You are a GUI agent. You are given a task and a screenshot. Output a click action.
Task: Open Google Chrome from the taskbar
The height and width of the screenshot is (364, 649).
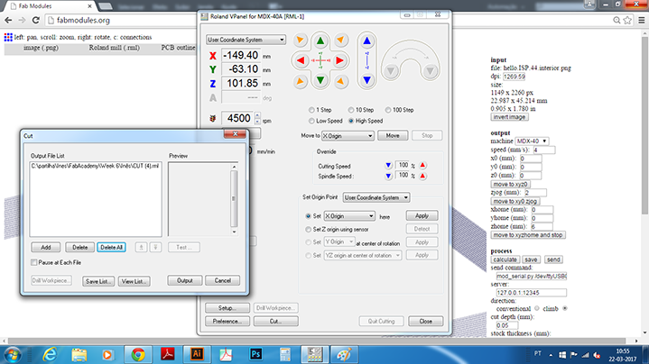click(138, 354)
